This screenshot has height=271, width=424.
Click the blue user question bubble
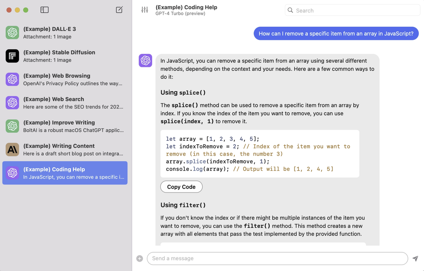pos(336,34)
